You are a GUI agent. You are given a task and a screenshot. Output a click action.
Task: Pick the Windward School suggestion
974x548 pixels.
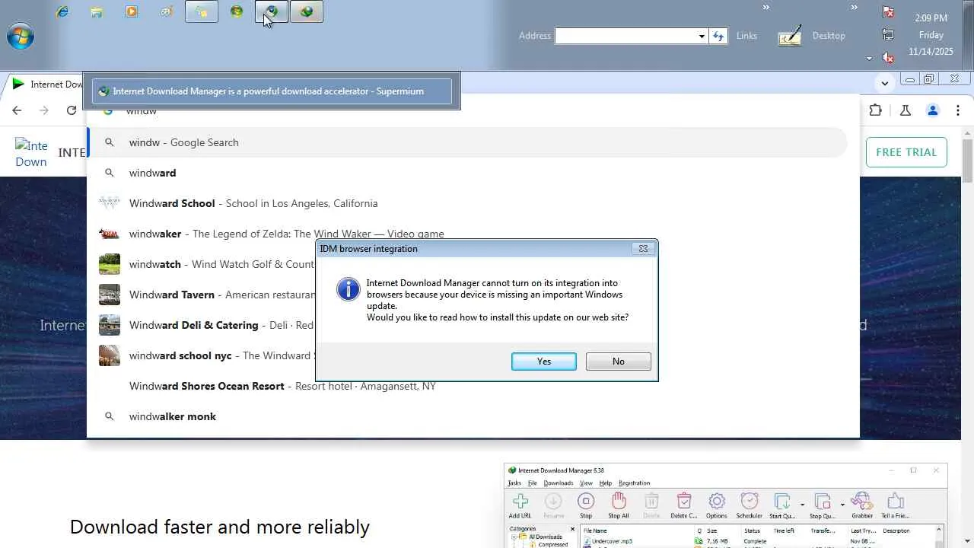pyautogui.click(x=467, y=203)
